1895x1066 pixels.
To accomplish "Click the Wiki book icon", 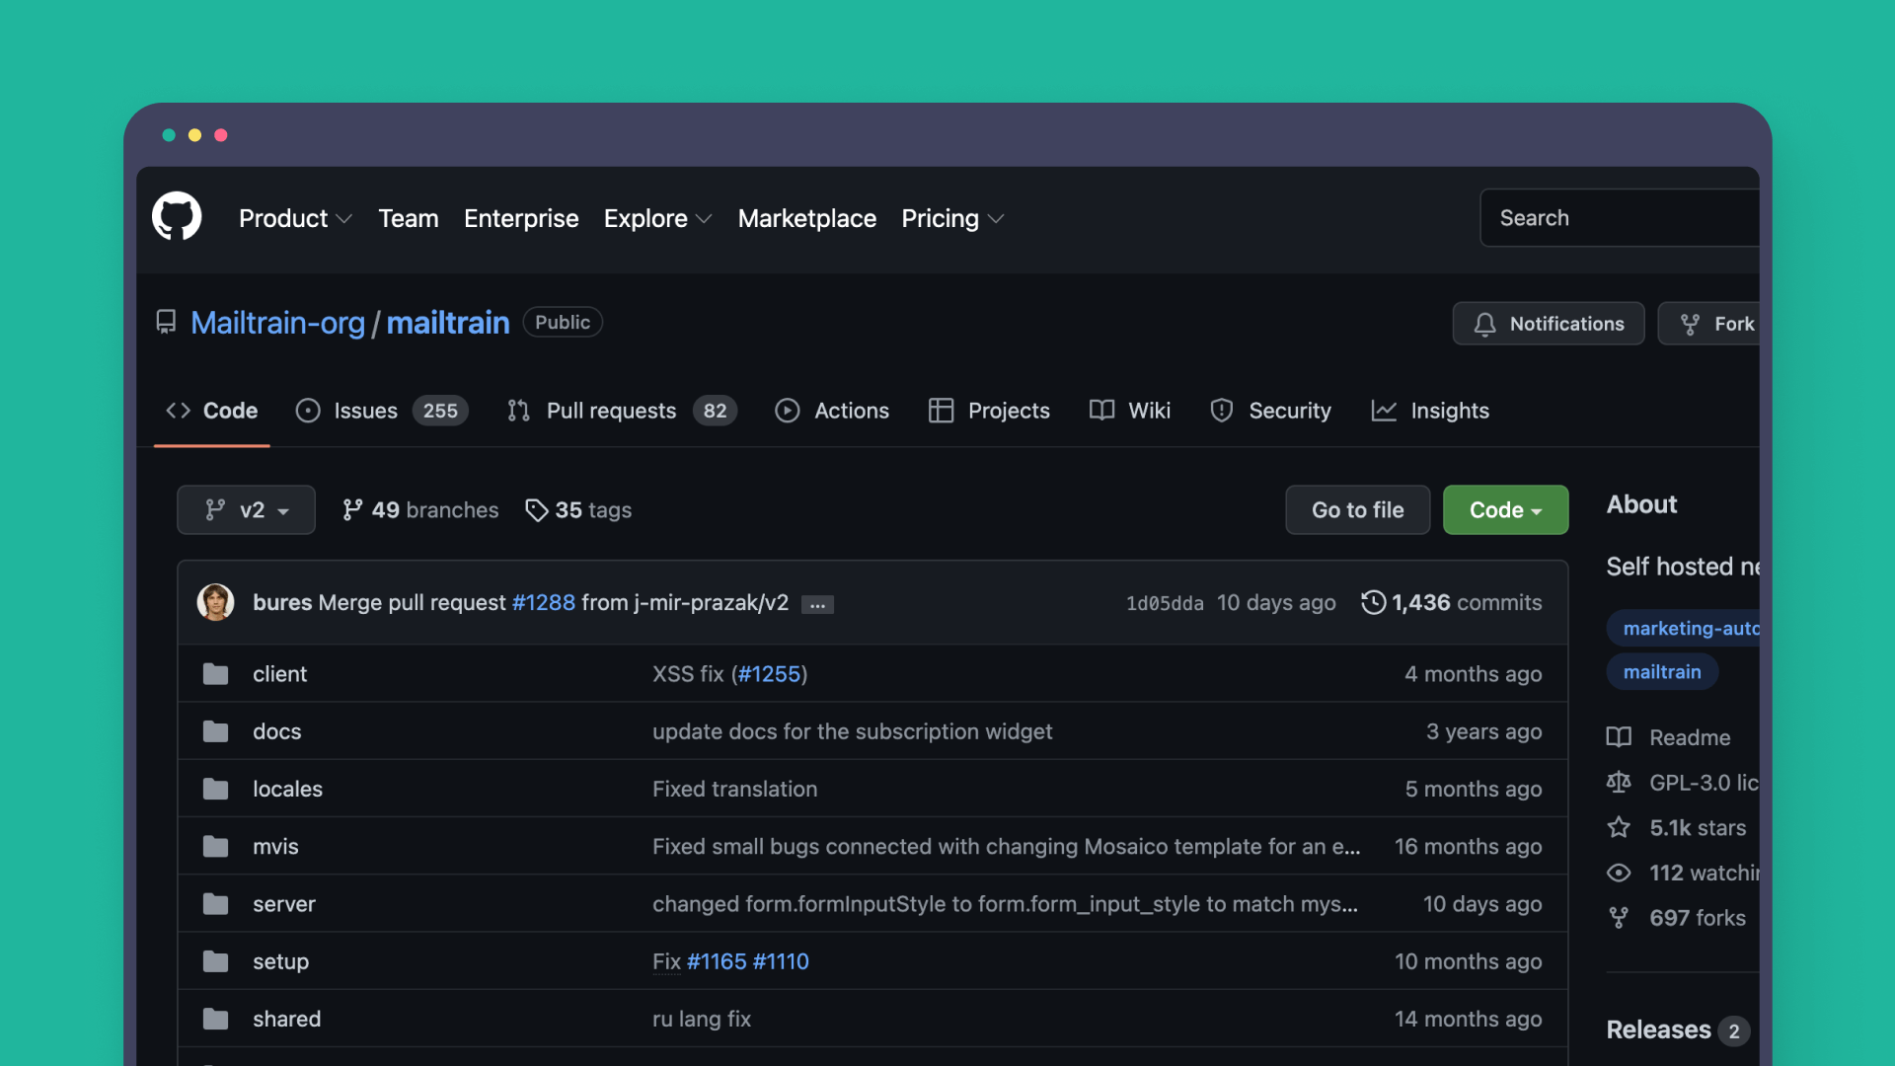I will click(1100, 411).
